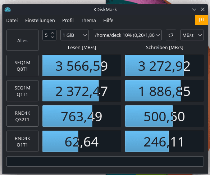The height and width of the screenshot is (175, 210).
Task: Open the Profil menu
Action: (68, 21)
